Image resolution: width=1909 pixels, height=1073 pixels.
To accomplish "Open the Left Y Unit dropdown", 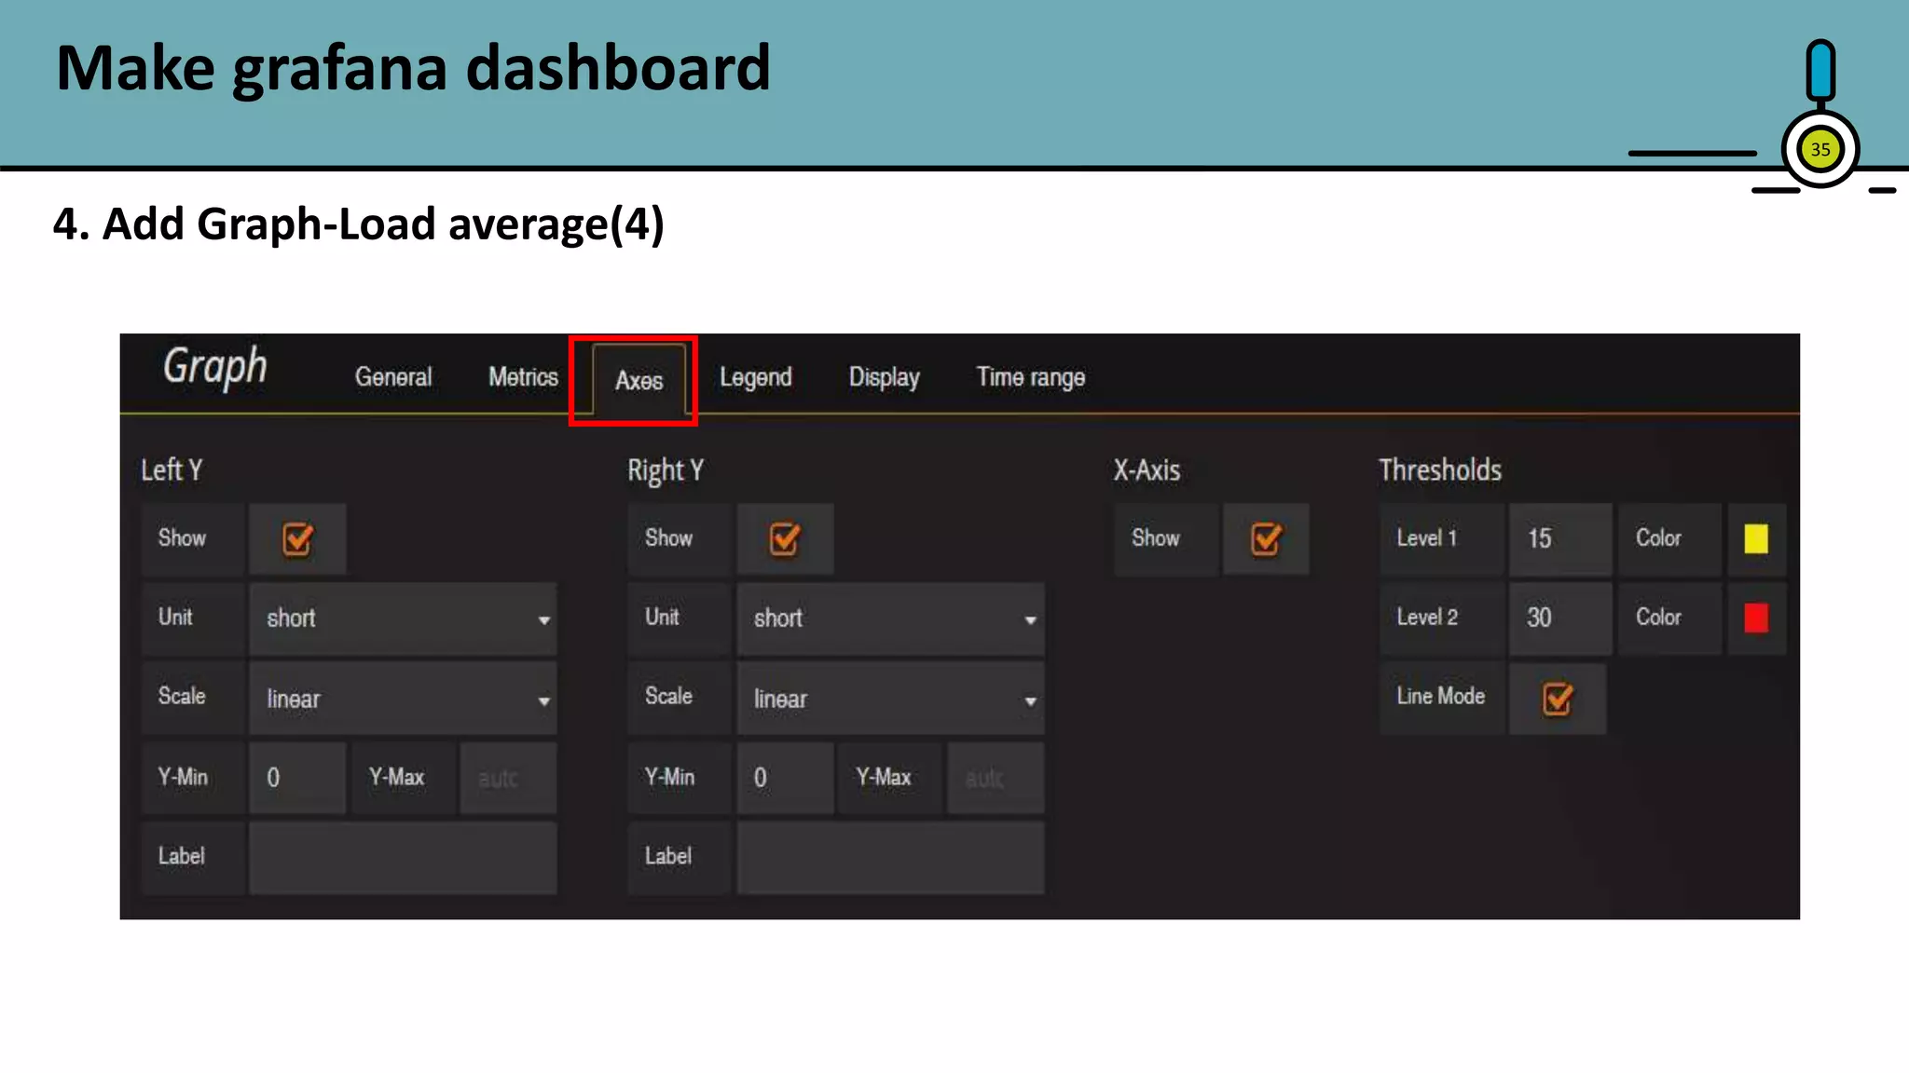I will (x=403, y=619).
